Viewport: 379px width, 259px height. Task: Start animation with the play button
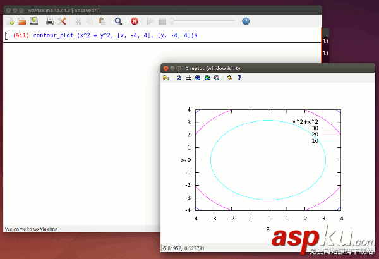click(150, 21)
